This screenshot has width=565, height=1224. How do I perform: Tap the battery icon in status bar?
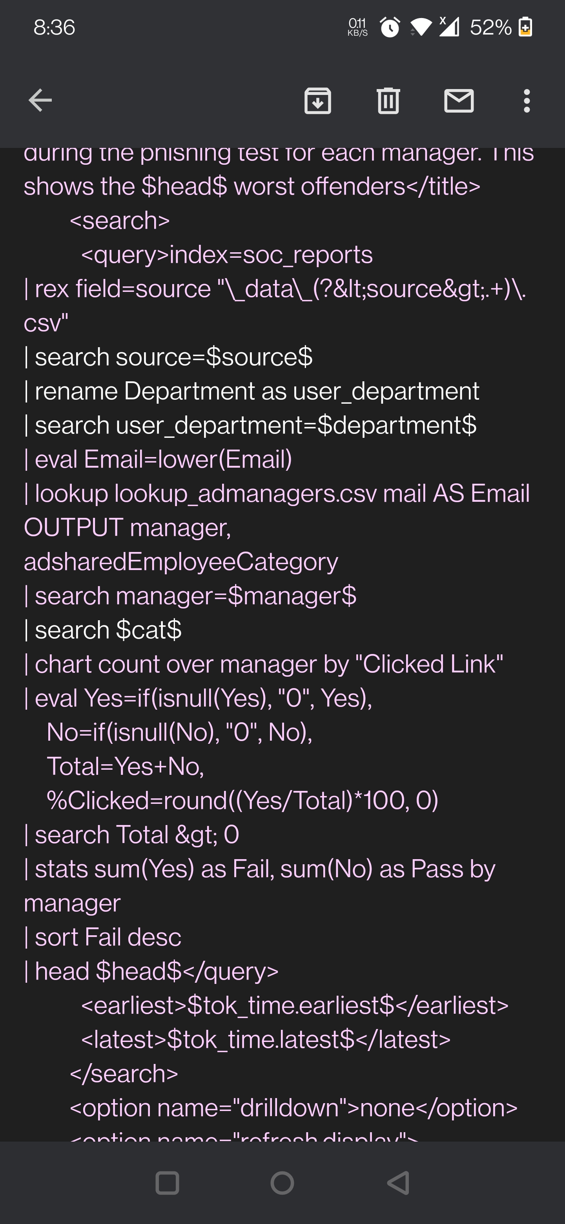(x=525, y=27)
